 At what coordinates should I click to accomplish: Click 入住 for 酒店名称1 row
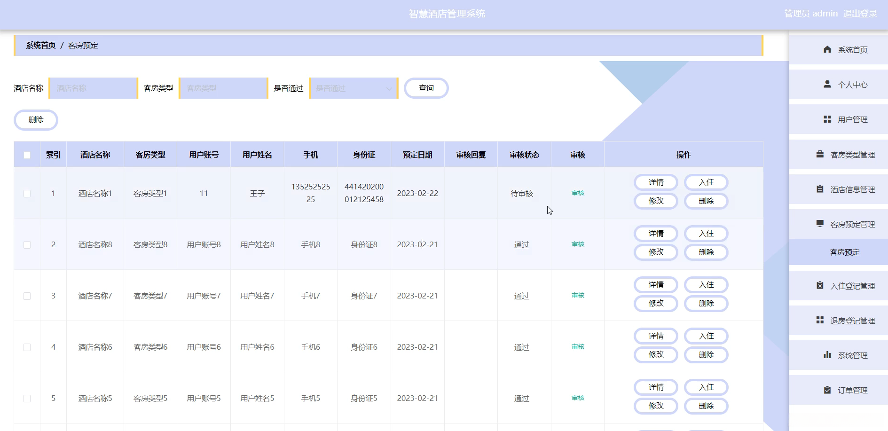[x=707, y=182]
